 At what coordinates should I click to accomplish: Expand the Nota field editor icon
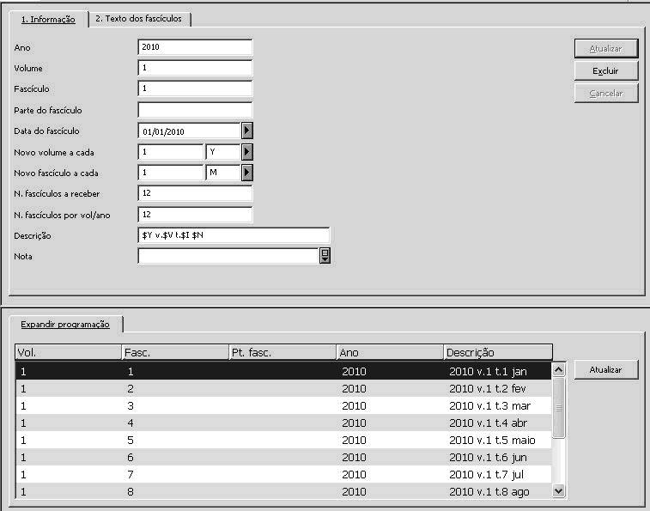(325, 256)
